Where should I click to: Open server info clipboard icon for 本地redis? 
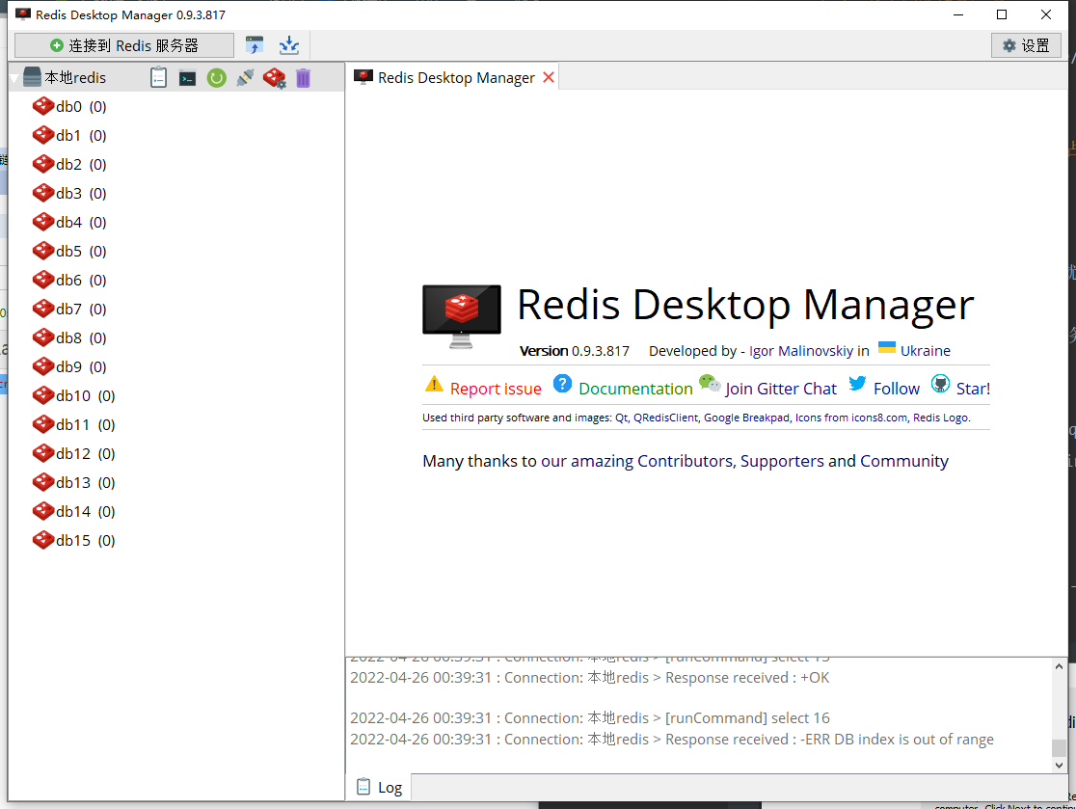click(159, 78)
